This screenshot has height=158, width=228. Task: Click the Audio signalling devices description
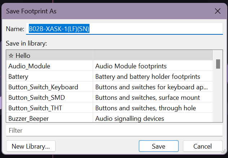[x=130, y=119]
